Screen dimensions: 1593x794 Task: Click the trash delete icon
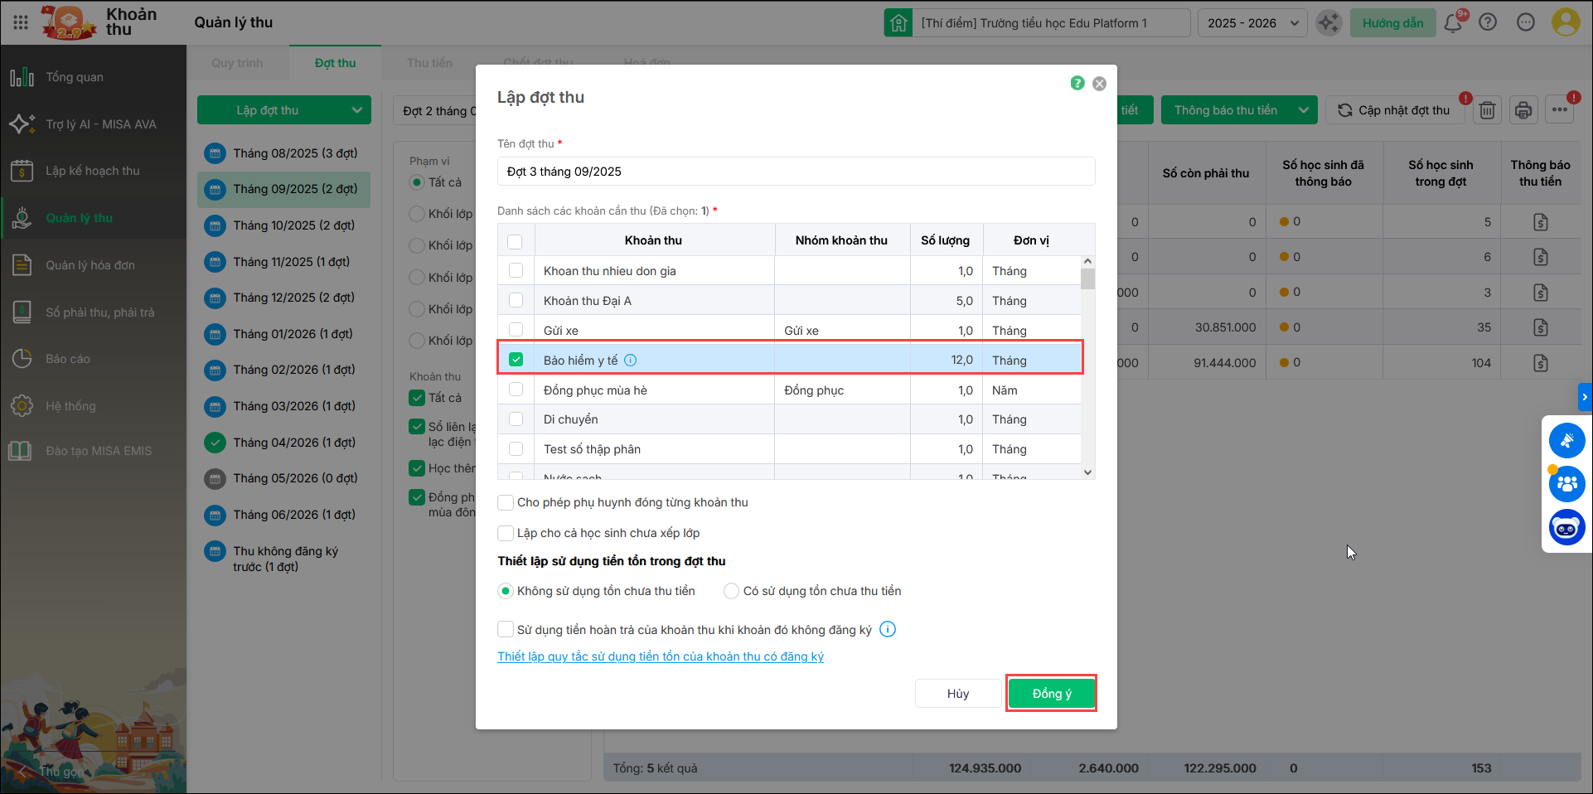1488,110
